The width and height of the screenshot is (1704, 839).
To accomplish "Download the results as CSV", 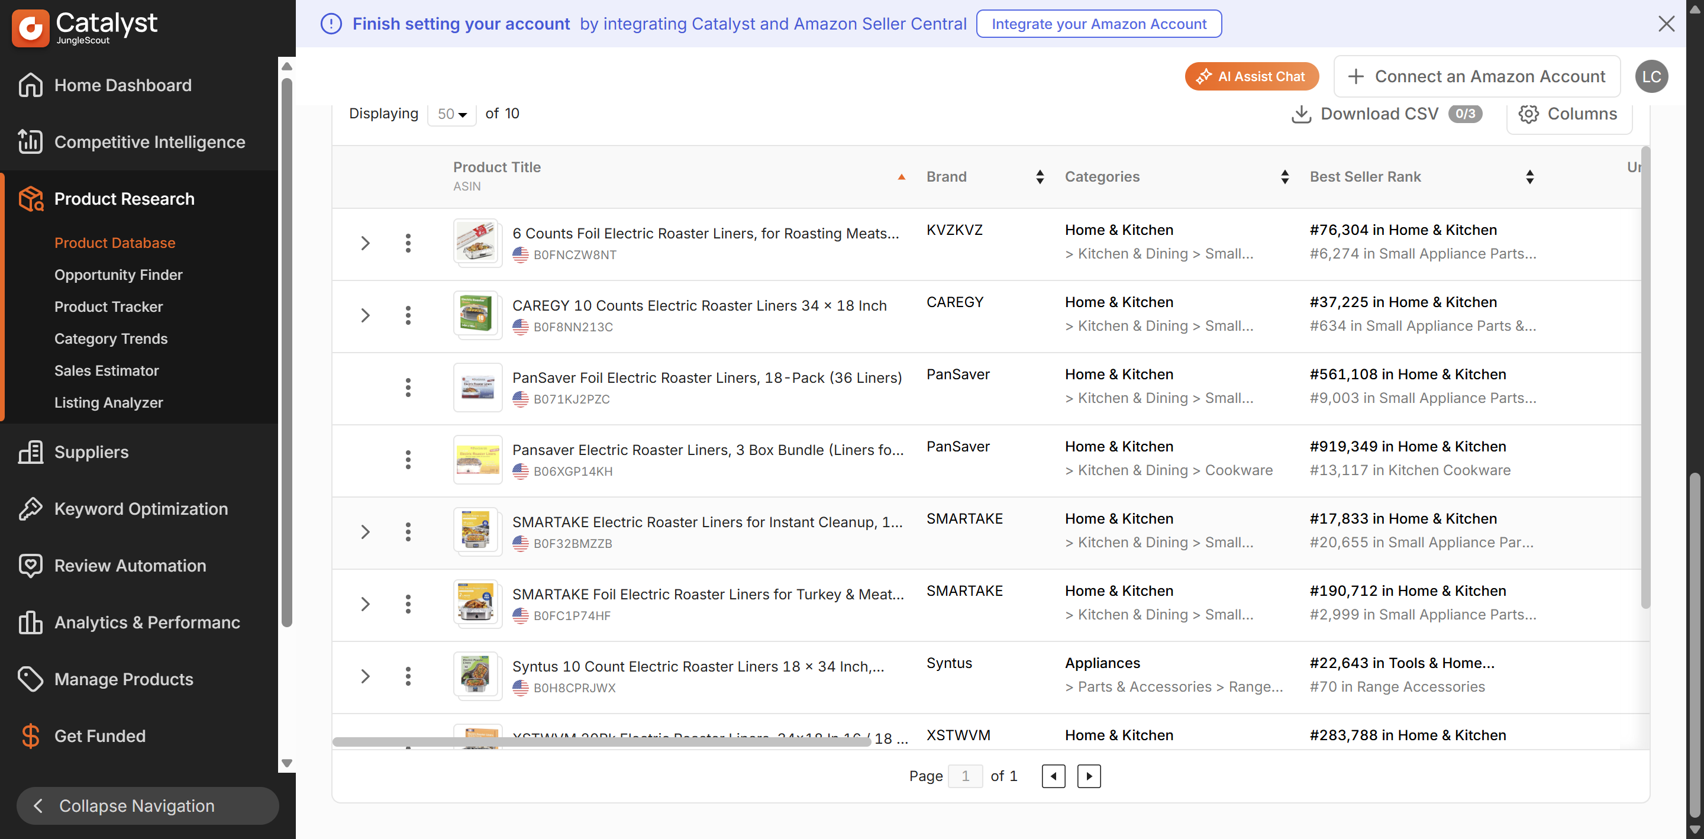I will coord(1386,114).
